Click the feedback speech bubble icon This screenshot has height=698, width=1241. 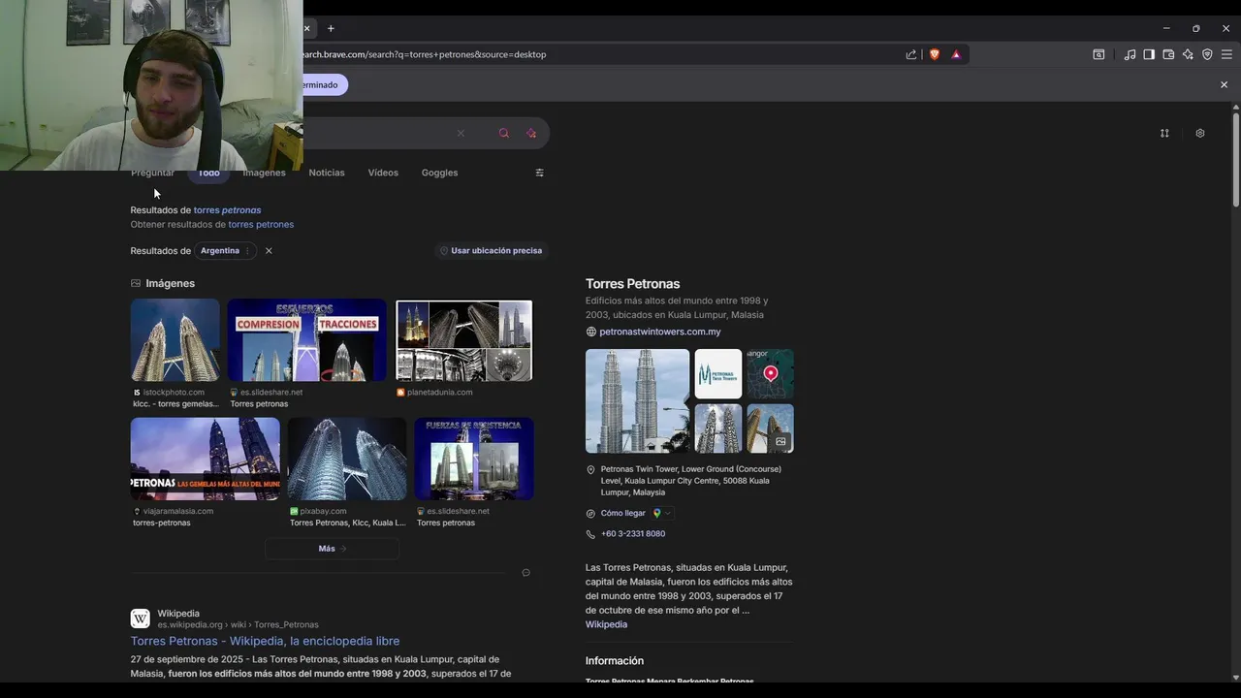click(x=525, y=573)
